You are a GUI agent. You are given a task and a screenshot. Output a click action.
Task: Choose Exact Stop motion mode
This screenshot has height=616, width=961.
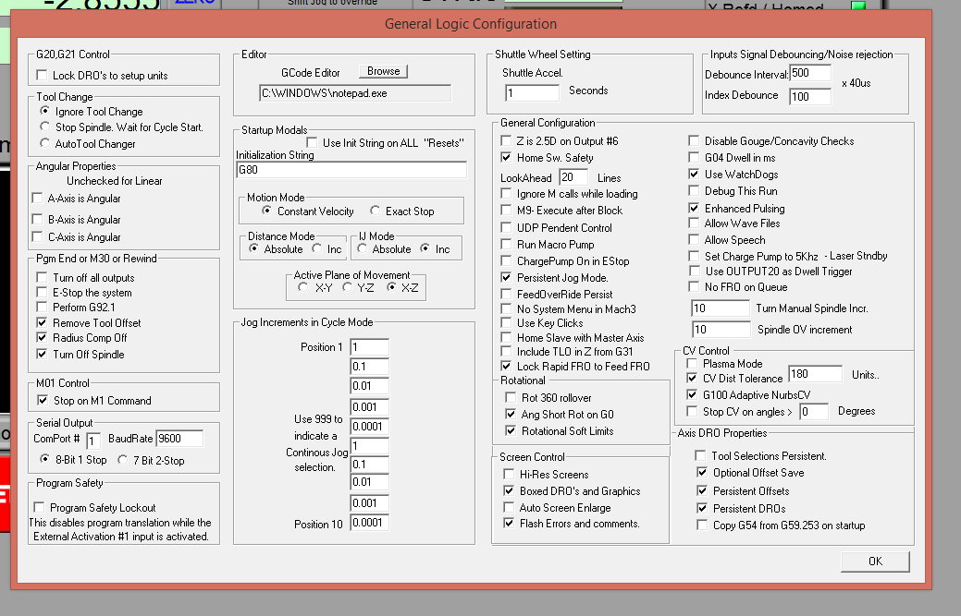[x=376, y=211]
